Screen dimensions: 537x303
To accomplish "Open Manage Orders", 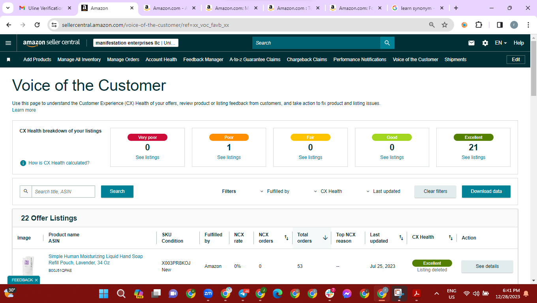I will (x=123, y=60).
